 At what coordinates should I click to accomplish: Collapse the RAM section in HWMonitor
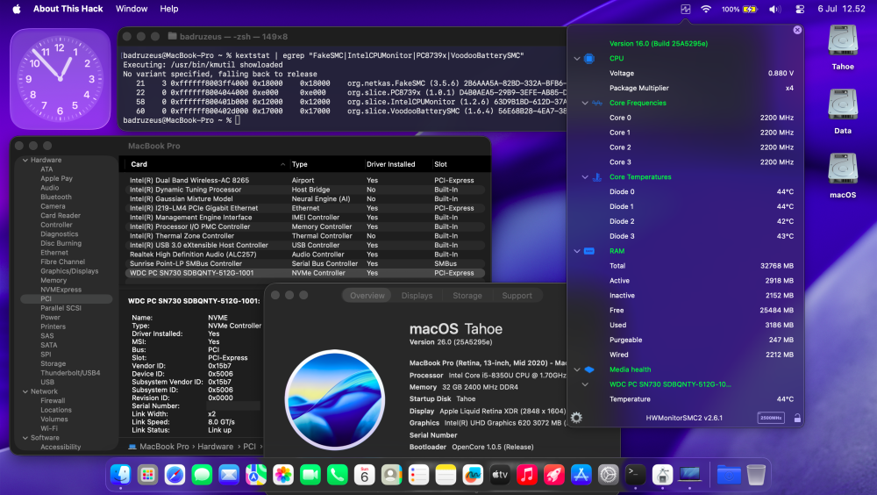[577, 251]
